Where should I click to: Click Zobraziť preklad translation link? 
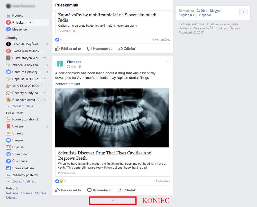(x=68, y=84)
